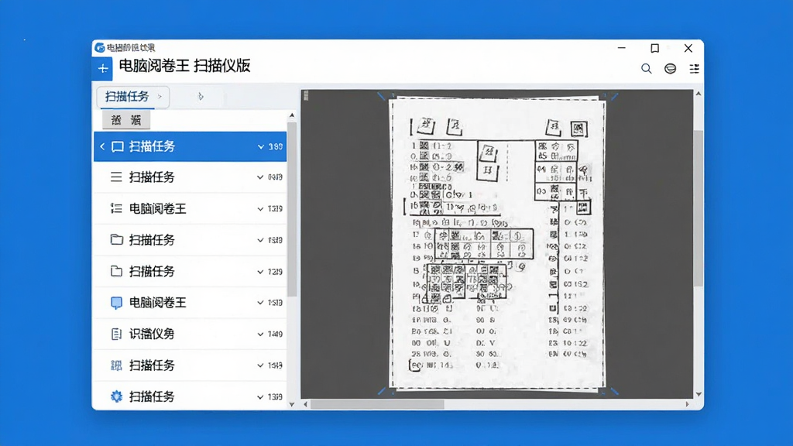Viewport: 793px width, 446px height.
Task: Click blue gear icon on last 扫描任务 row
Action: [116, 397]
